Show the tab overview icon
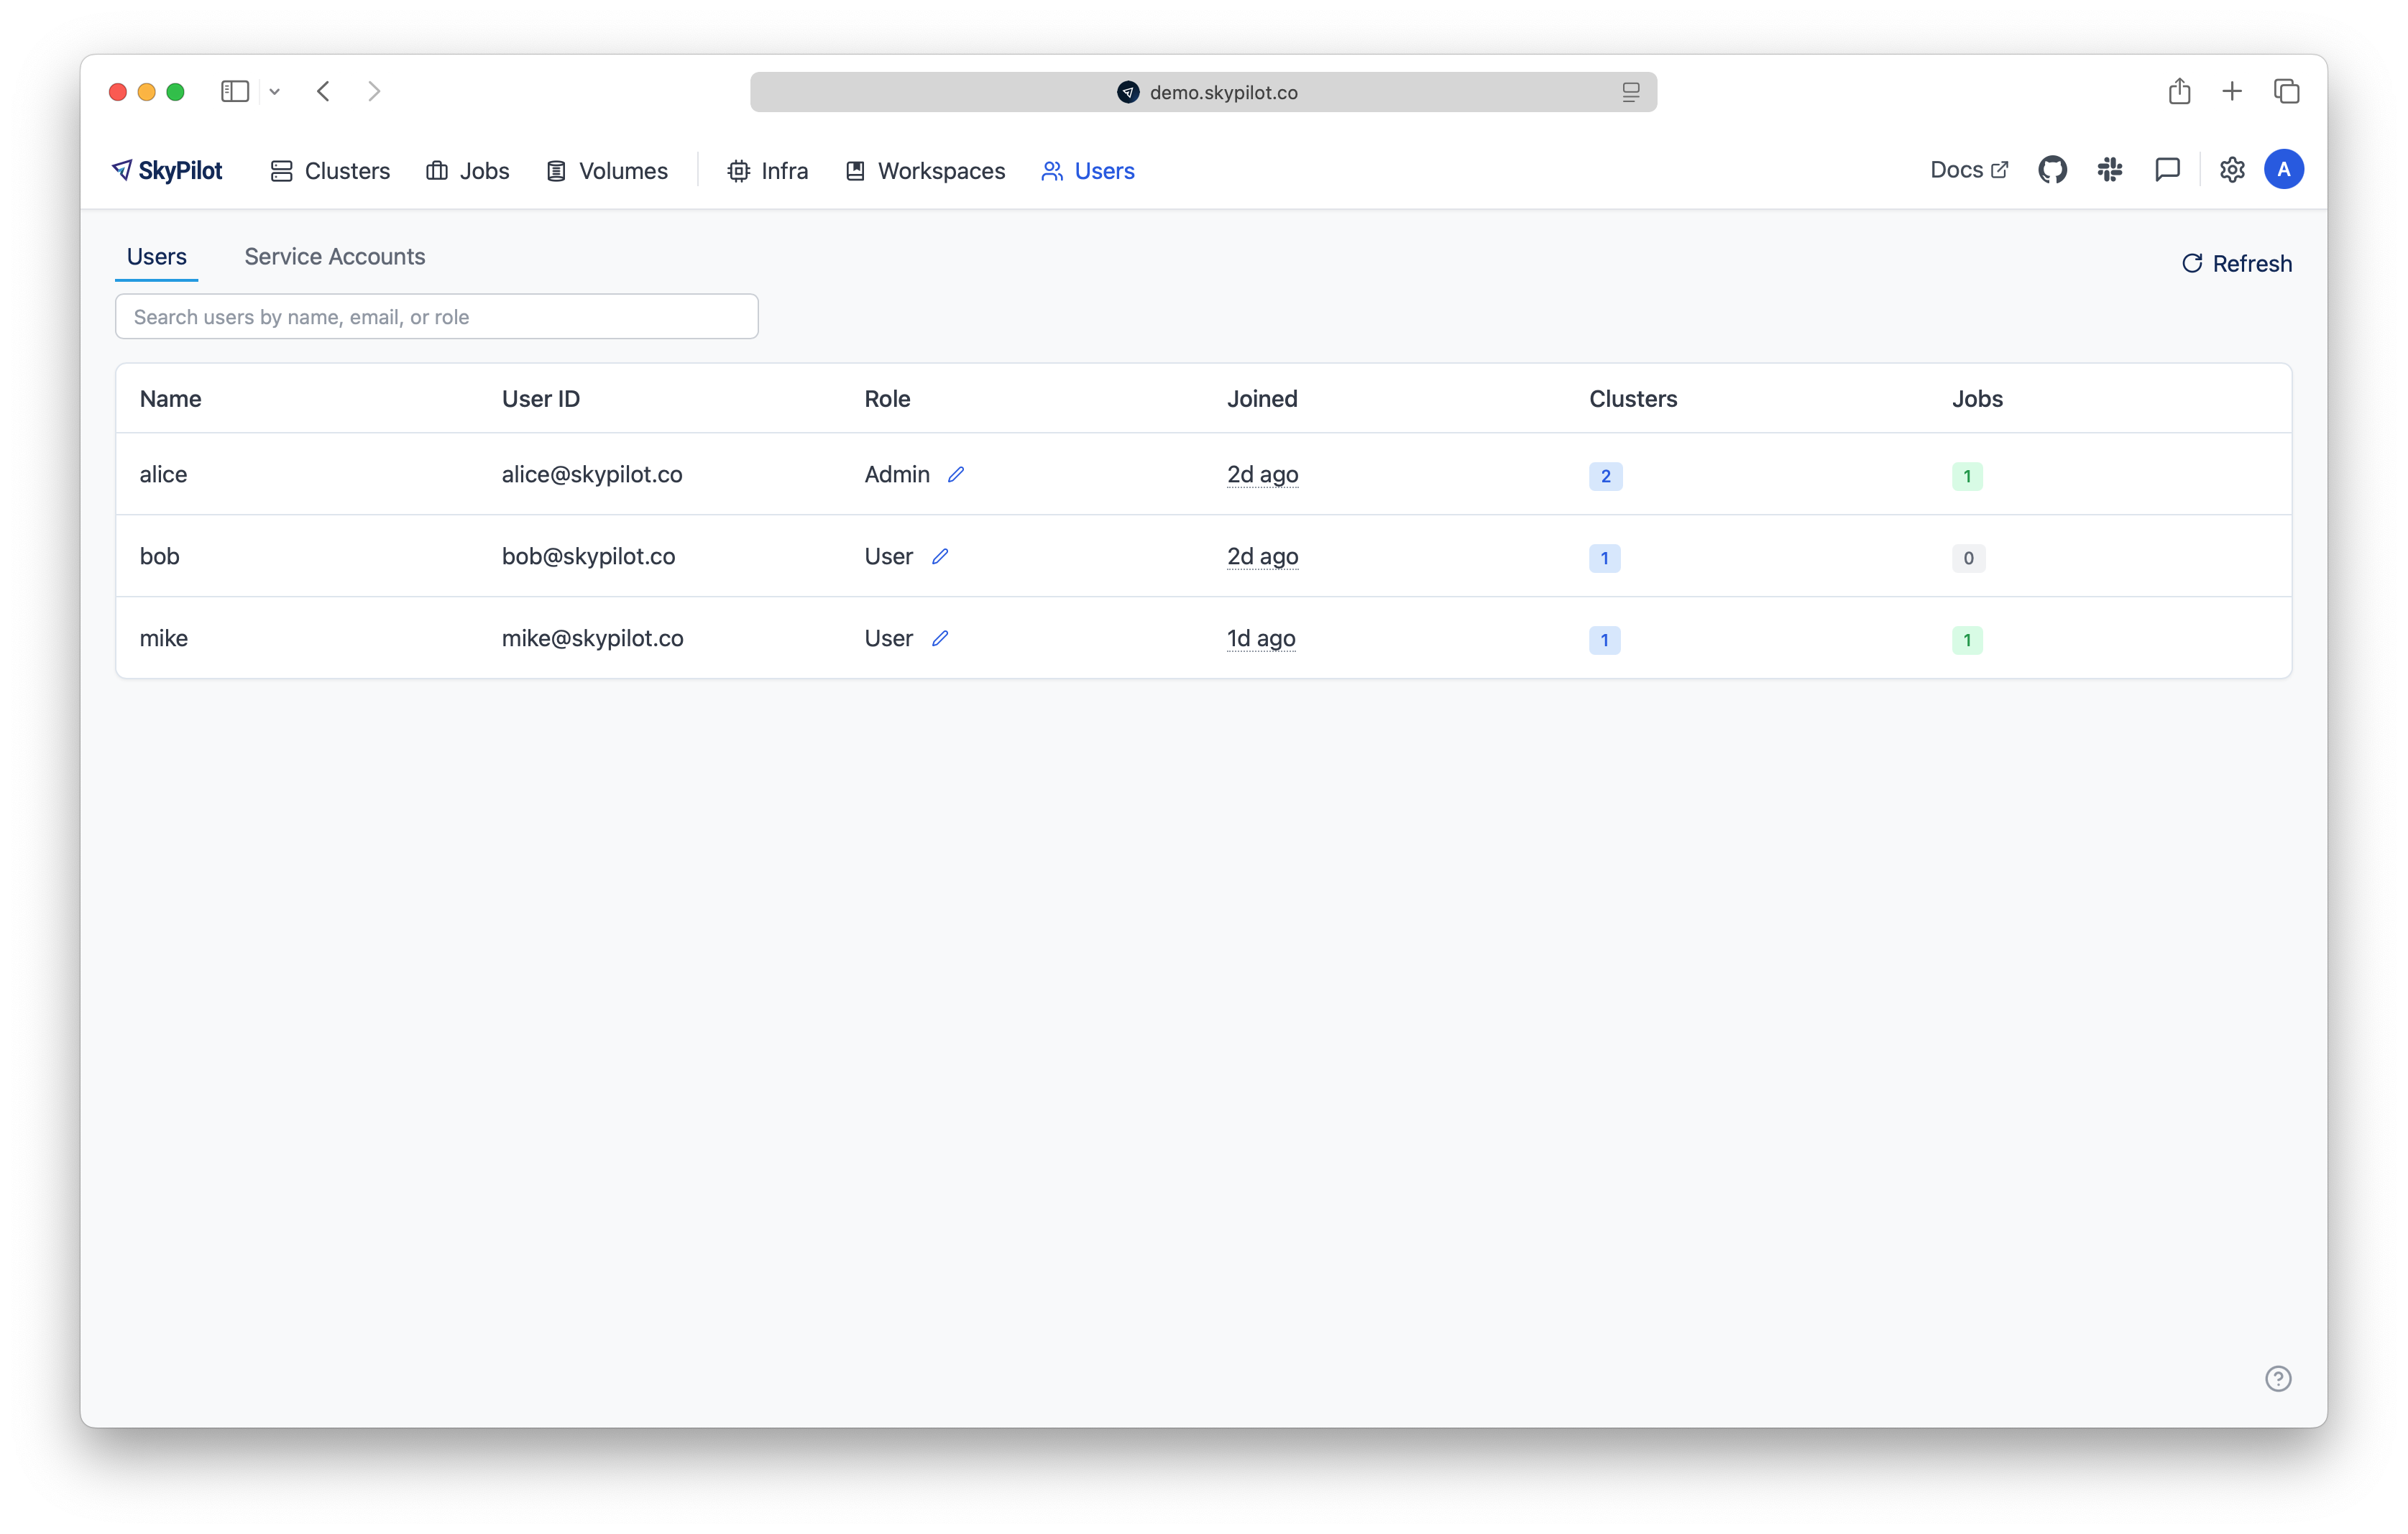Image resolution: width=2408 pixels, height=1534 pixels. pyautogui.click(x=2287, y=92)
